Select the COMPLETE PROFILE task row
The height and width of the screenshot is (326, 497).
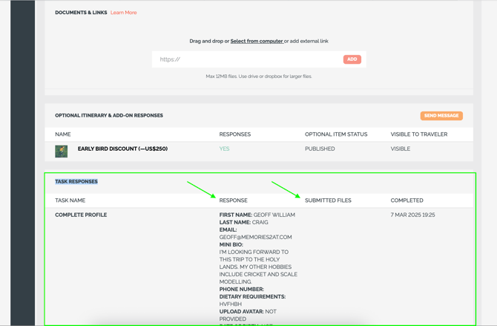point(81,215)
